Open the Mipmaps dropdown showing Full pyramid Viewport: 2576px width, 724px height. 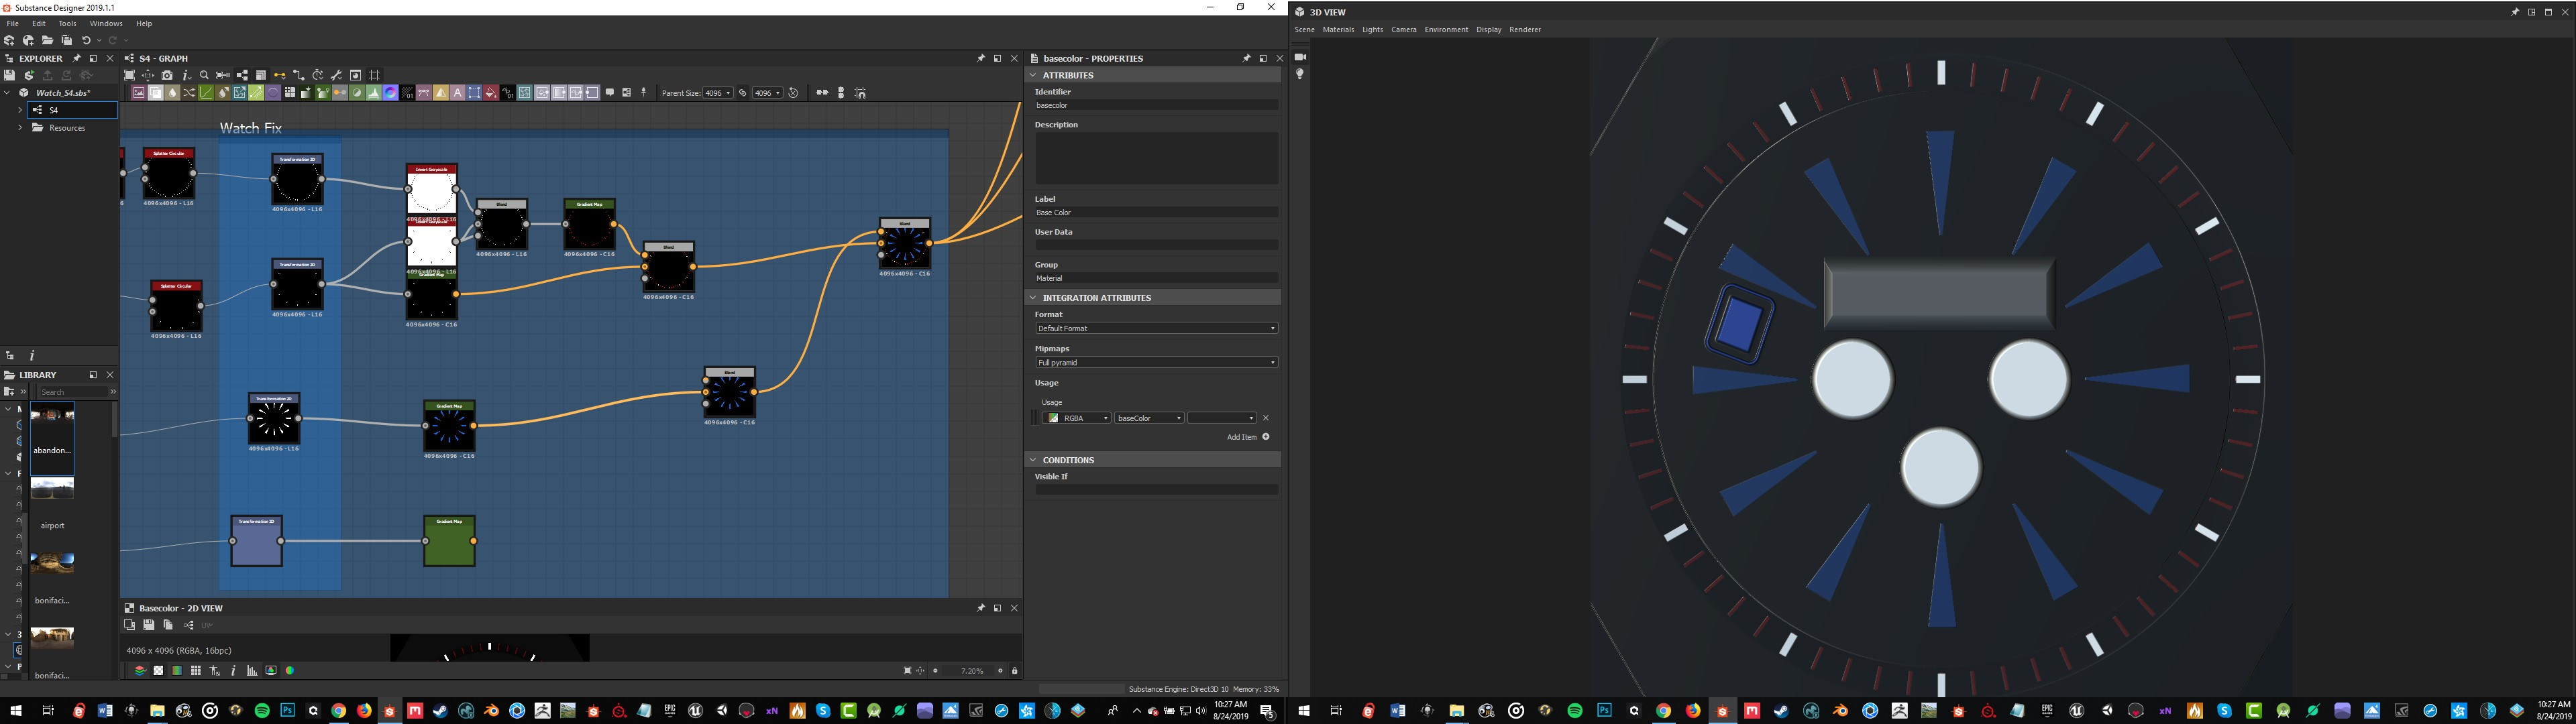pos(1156,362)
